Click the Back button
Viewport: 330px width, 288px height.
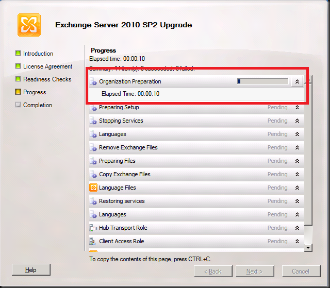213,272
